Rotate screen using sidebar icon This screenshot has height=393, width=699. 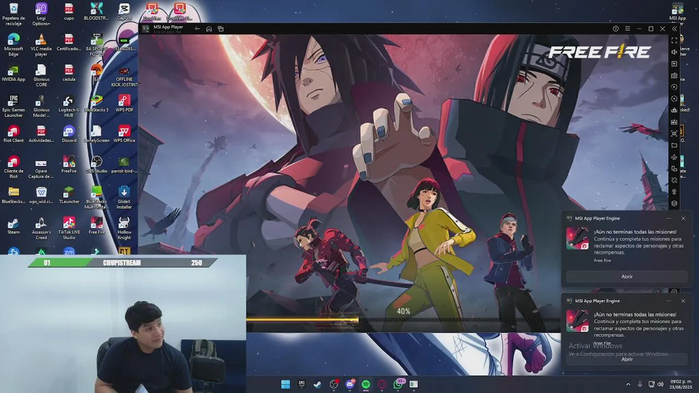pos(674,180)
